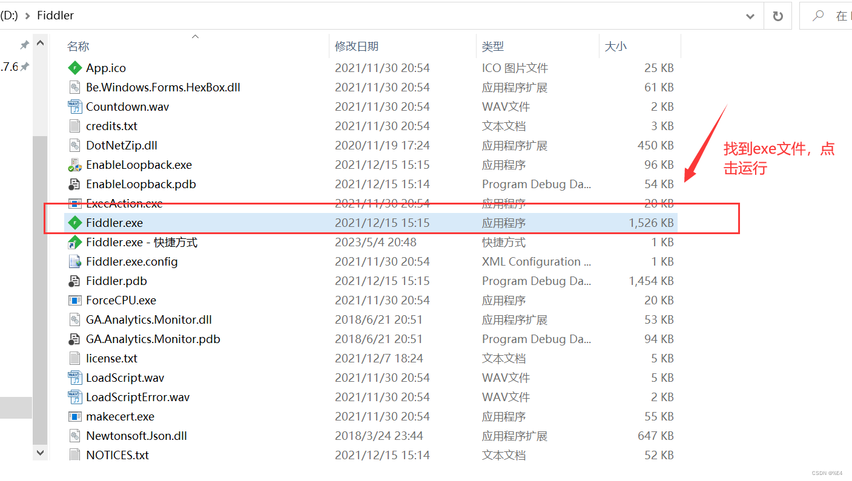Select the Fiddler.exe.config file name
Screen dimensions: 852x481
point(132,261)
